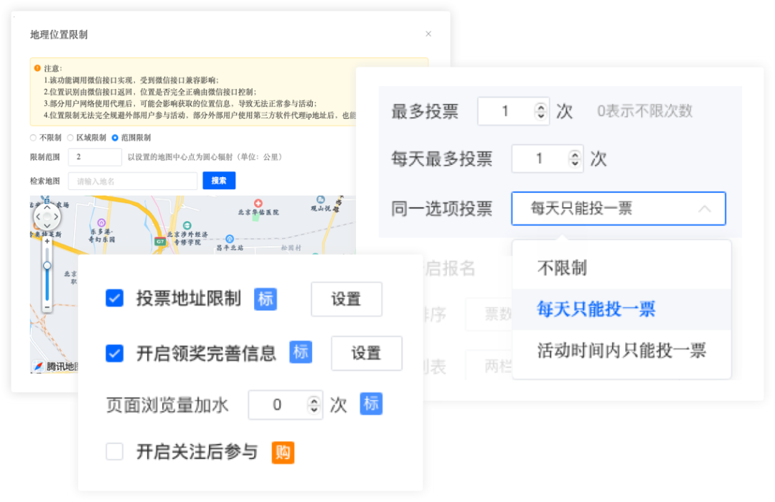Image resolution: width=775 pixels, height=502 pixels.
Task: Click the map zoom out minus icon
Action: [47, 307]
